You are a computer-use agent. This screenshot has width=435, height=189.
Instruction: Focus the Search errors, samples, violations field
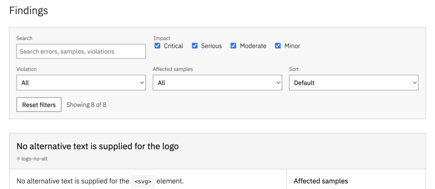tap(81, 52)
